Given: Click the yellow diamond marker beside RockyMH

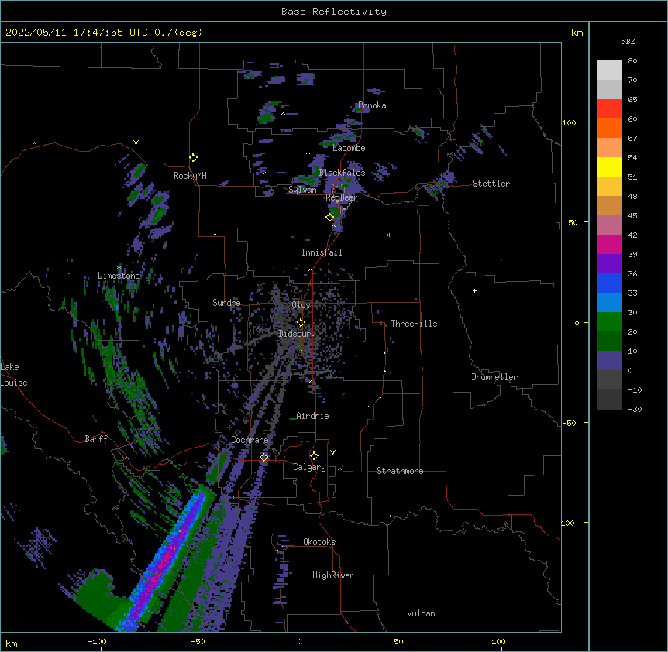Looking at the screenshot, I should click(x=194, y=158).
